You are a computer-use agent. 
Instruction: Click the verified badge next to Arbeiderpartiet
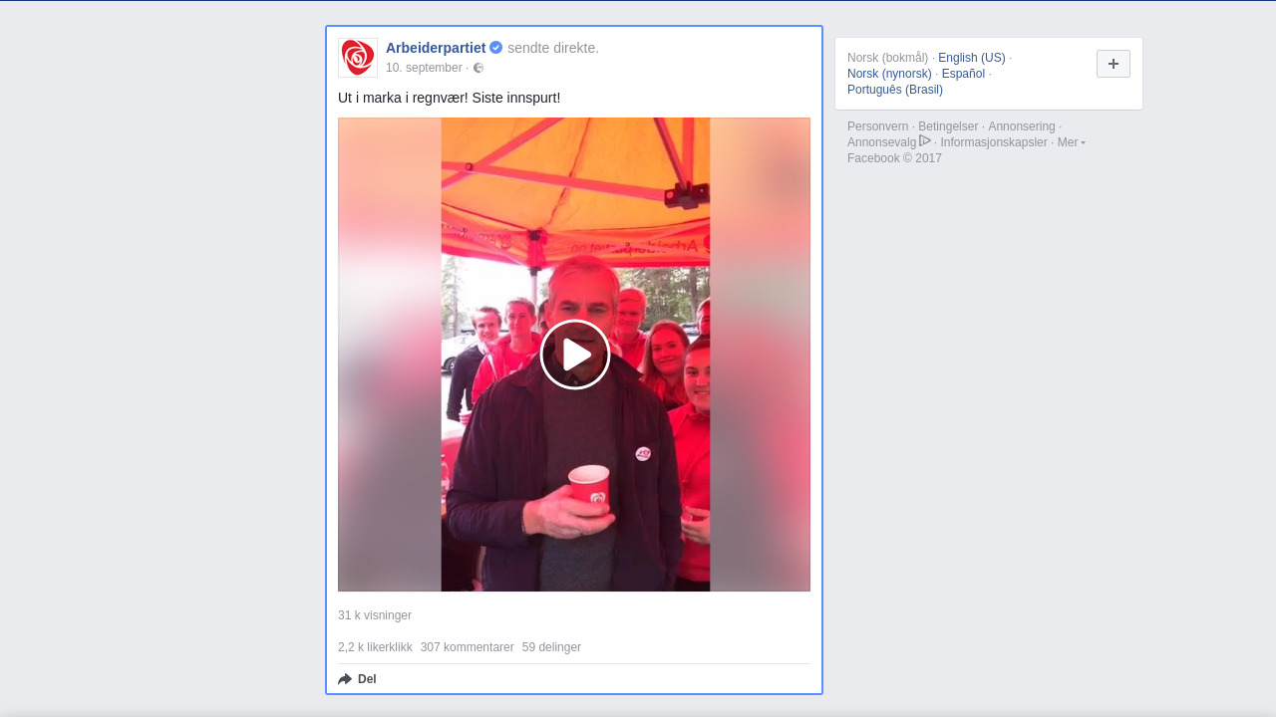point(495,48)
